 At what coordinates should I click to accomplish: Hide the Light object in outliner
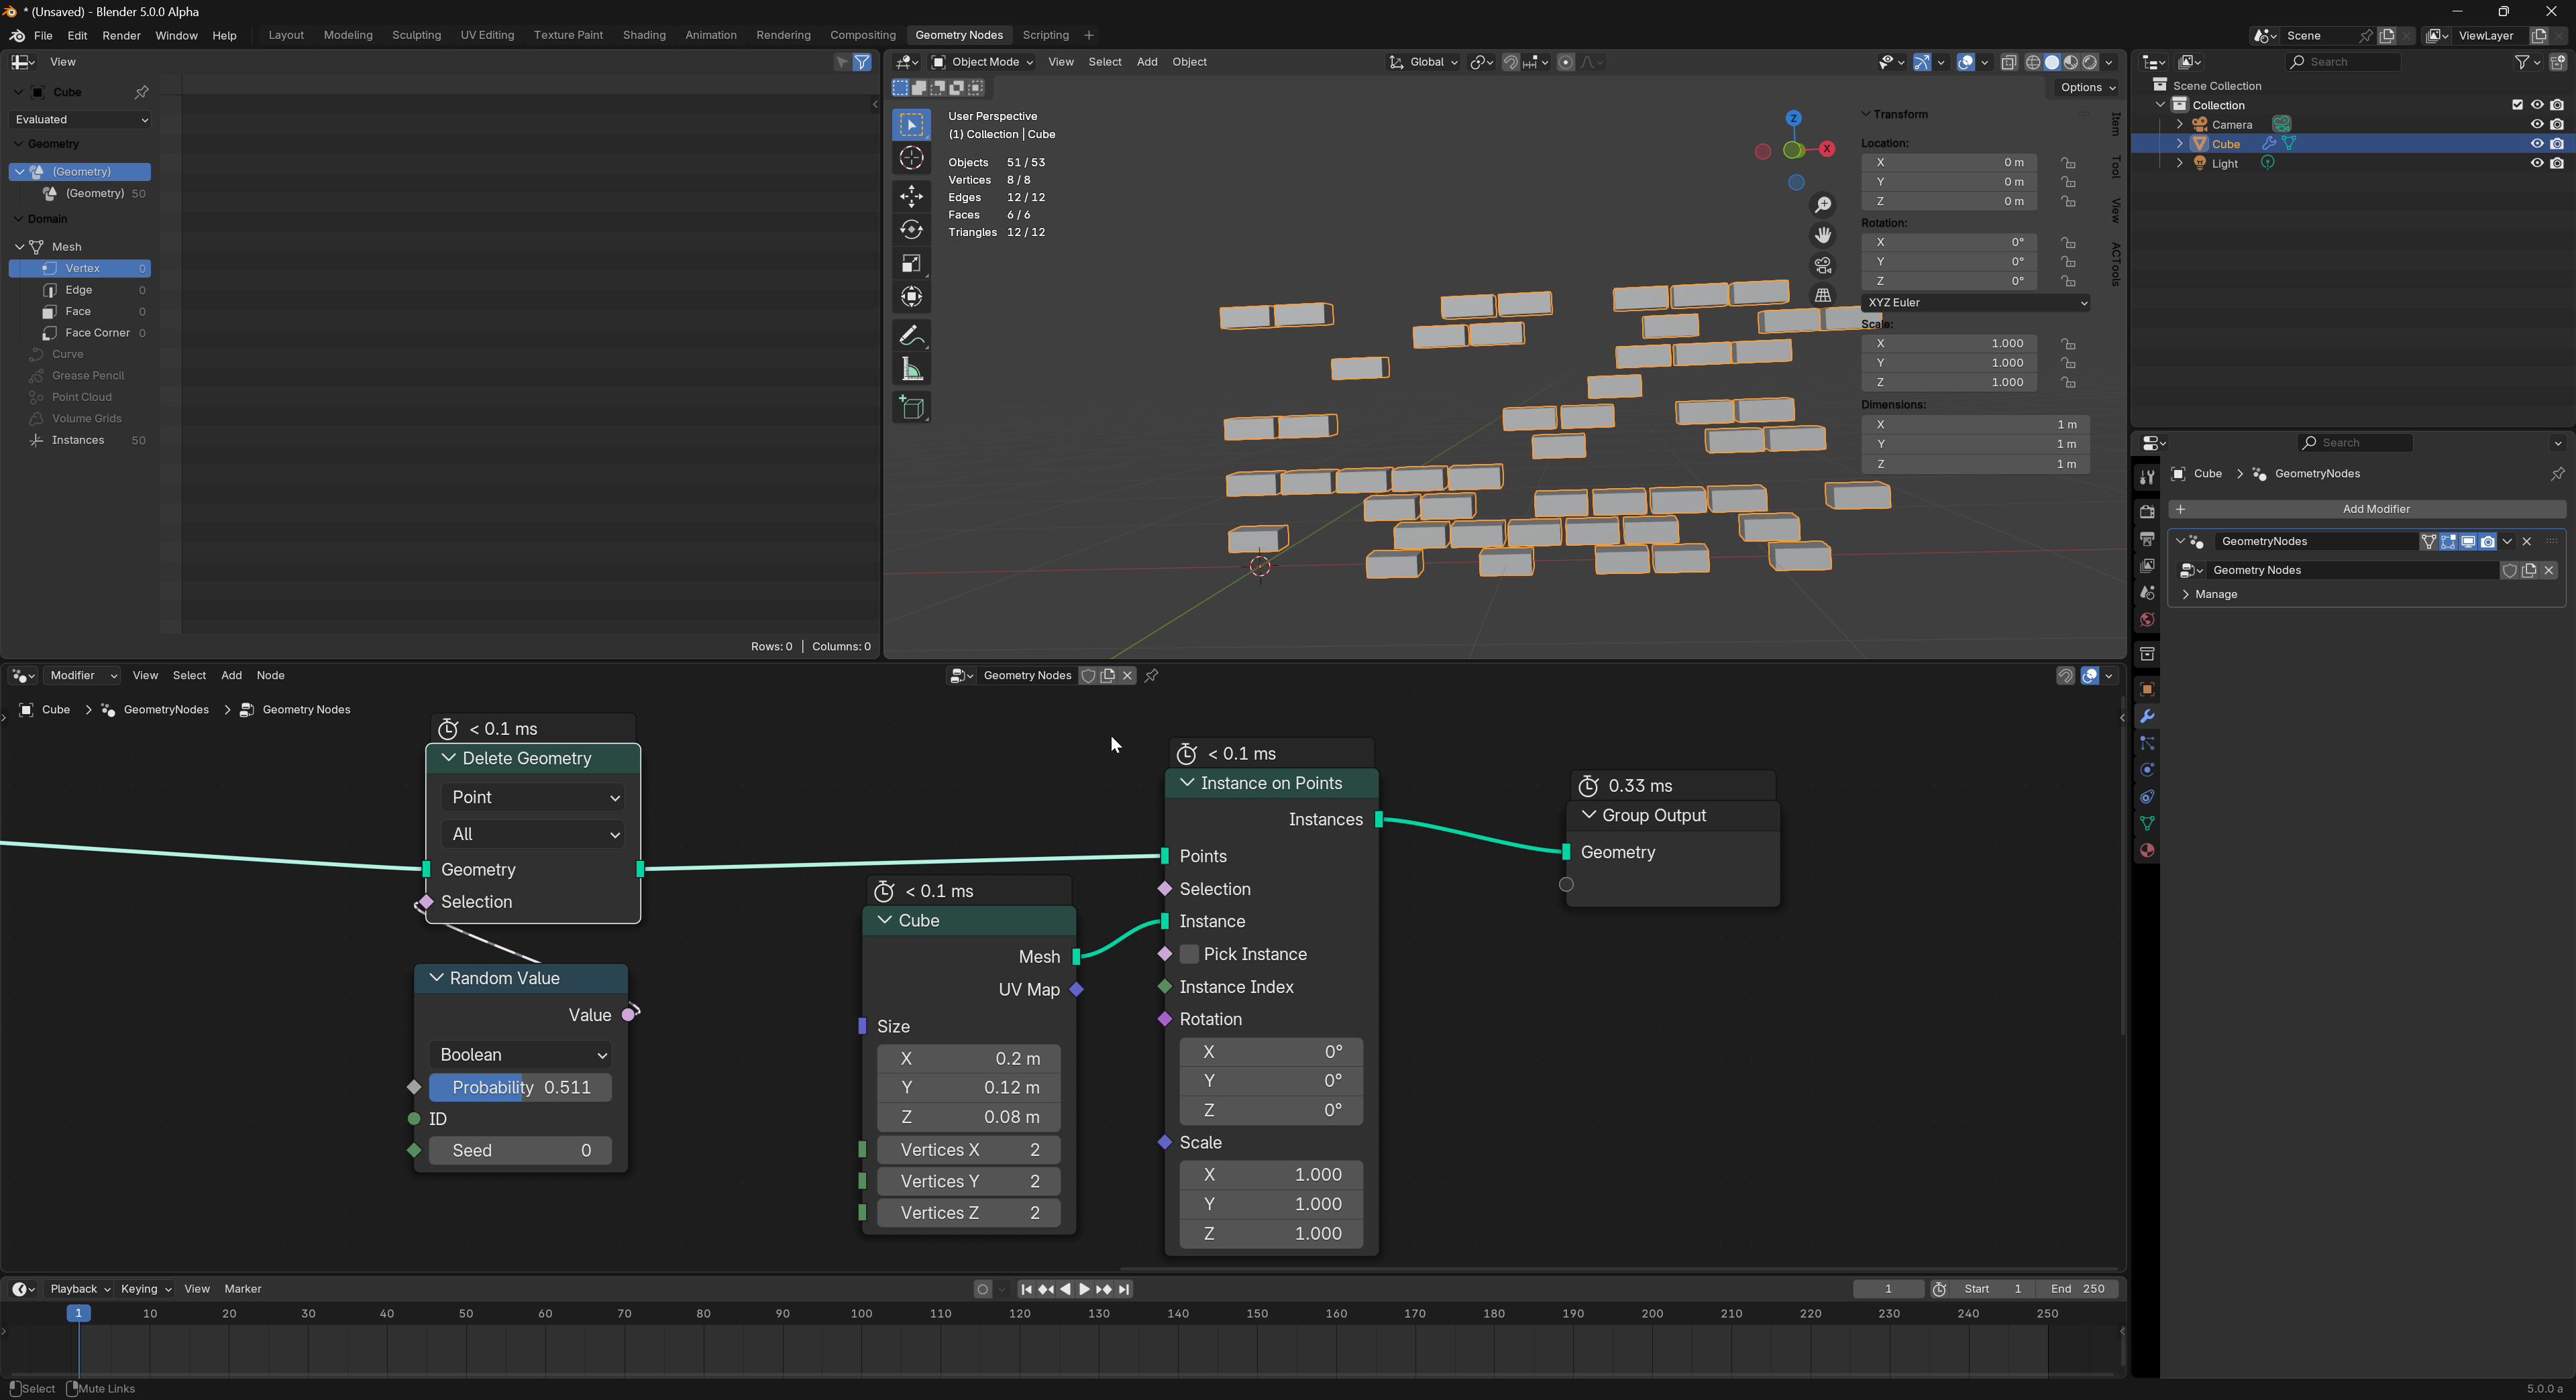2536,163
